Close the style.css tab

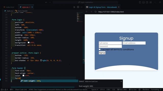[32, 7]
